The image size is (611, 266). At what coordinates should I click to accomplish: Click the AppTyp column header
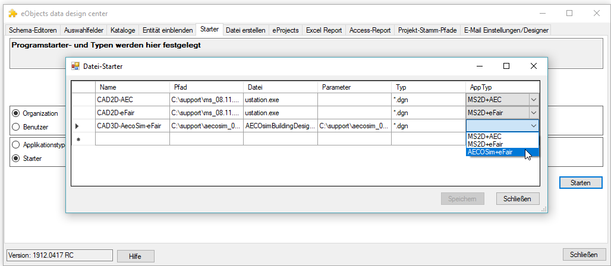(x=503, y=87)
